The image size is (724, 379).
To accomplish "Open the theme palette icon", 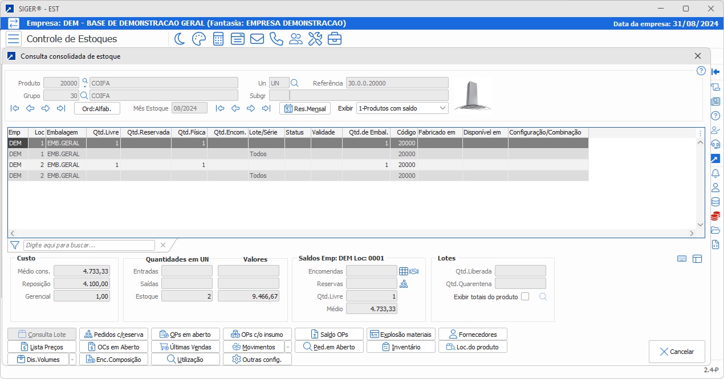I will (x=198, y=39).
